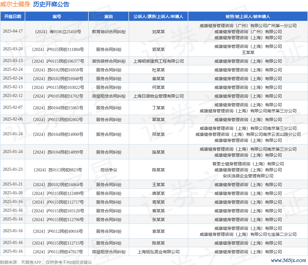Click defendant 威康健身管理咨询(广州)有限公司广州第一分公司

(248, 26)
